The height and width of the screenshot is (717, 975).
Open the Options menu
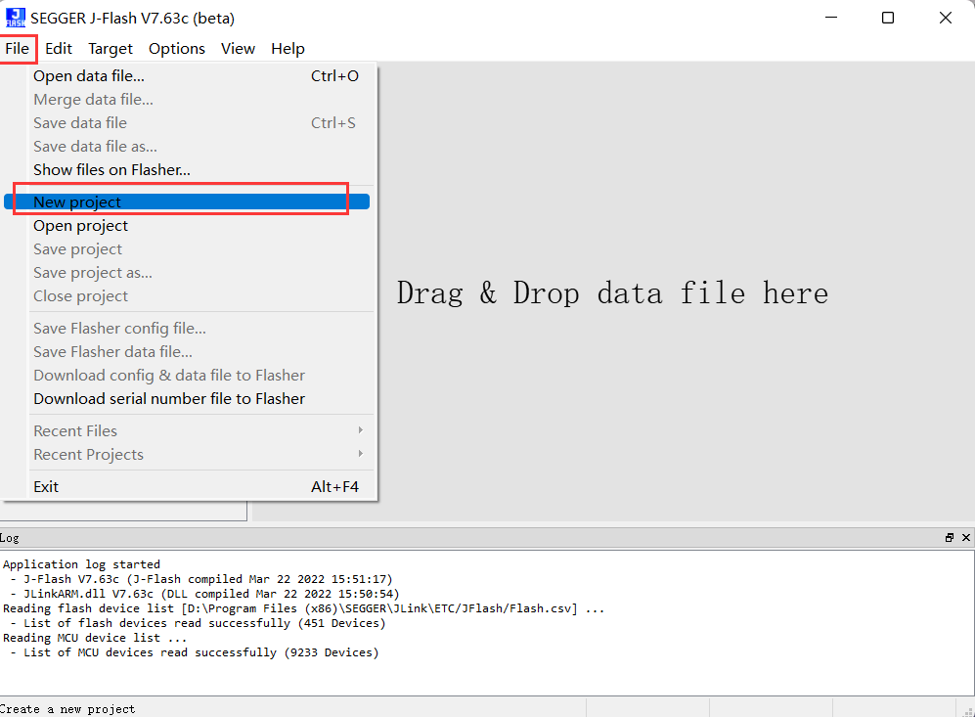[177, 48]
